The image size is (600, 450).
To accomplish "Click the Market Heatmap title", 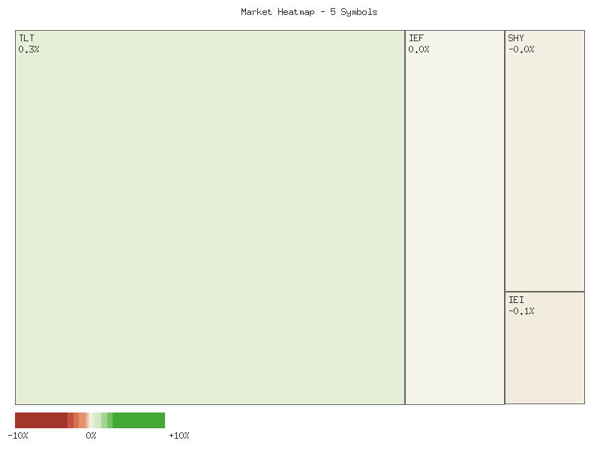I will coord(308,12).
